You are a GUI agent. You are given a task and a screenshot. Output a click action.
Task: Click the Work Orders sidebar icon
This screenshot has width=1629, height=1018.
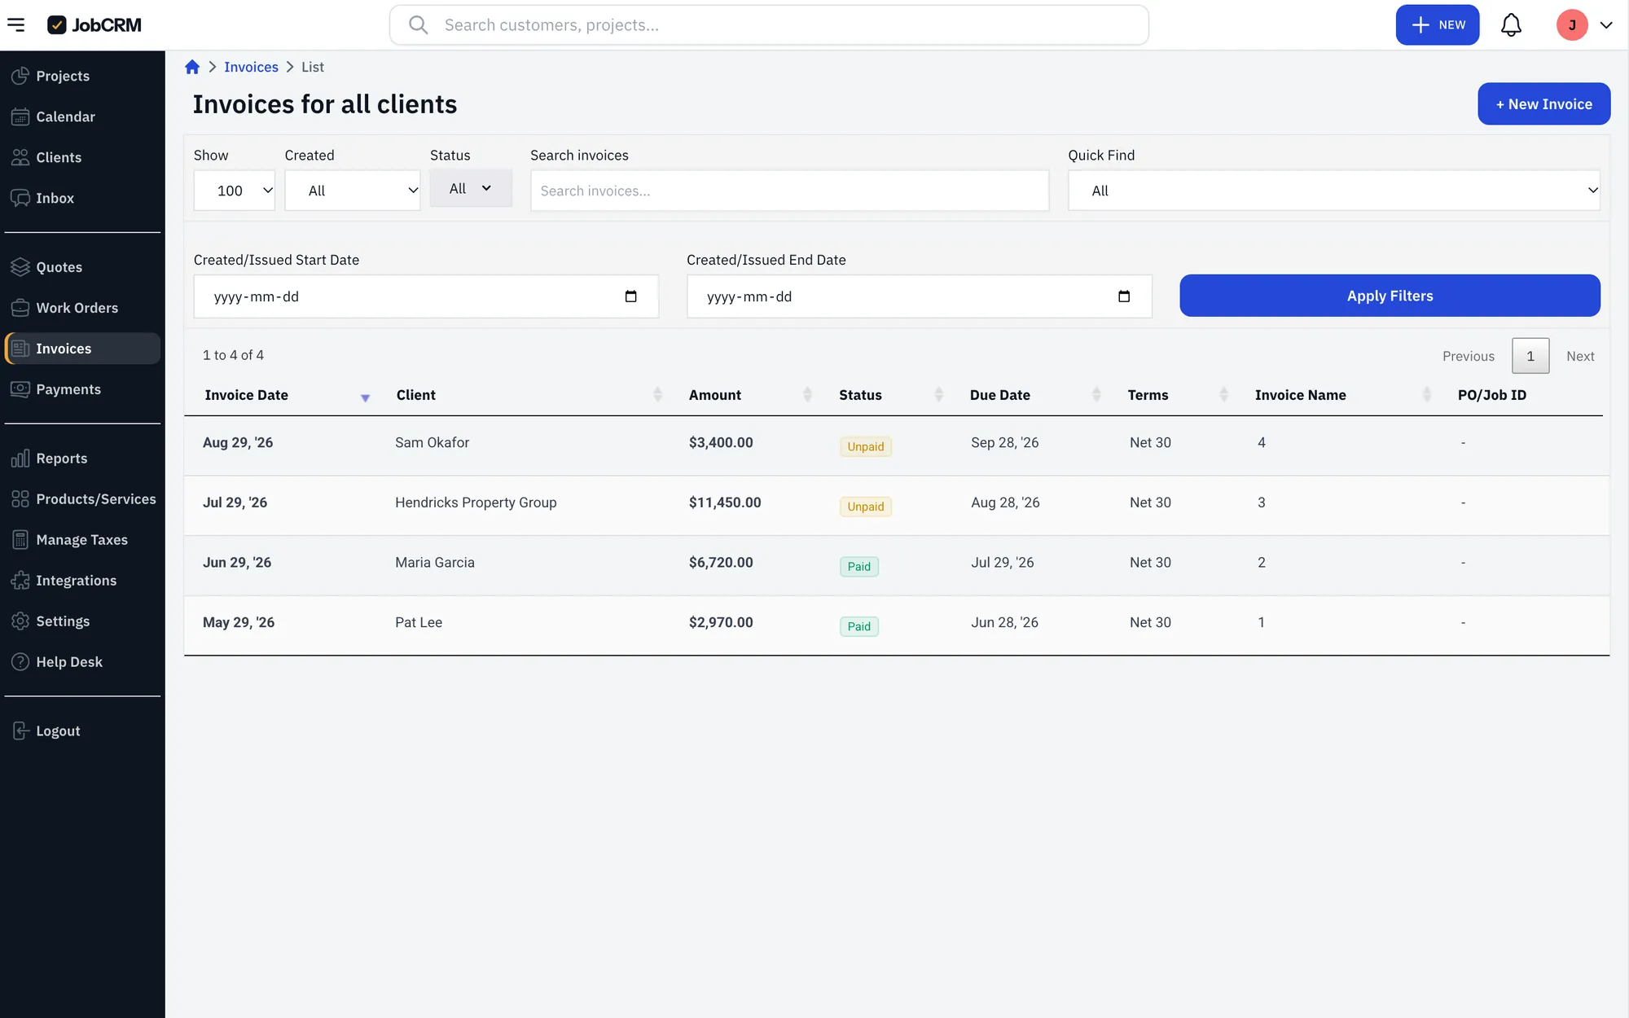20,308
